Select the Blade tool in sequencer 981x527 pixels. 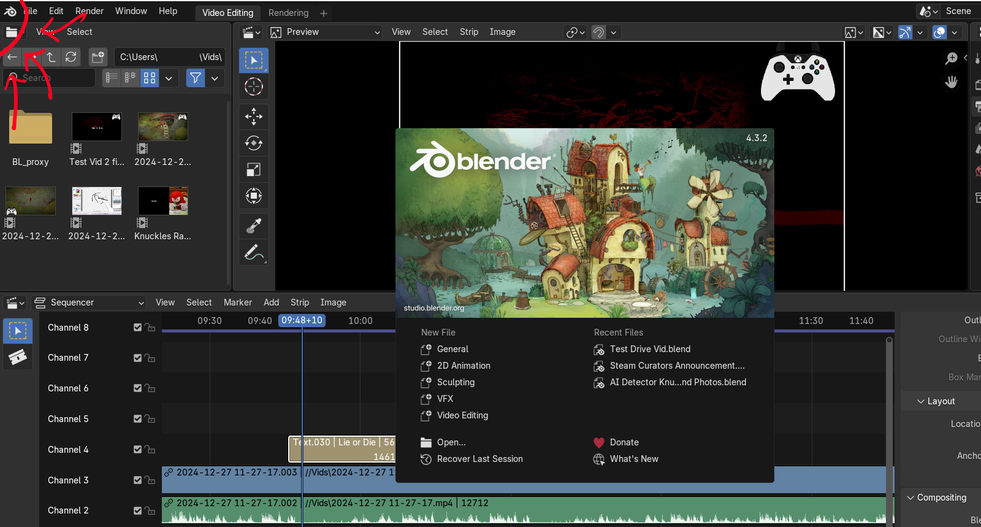pyautogui.click(x=18, y=357)
